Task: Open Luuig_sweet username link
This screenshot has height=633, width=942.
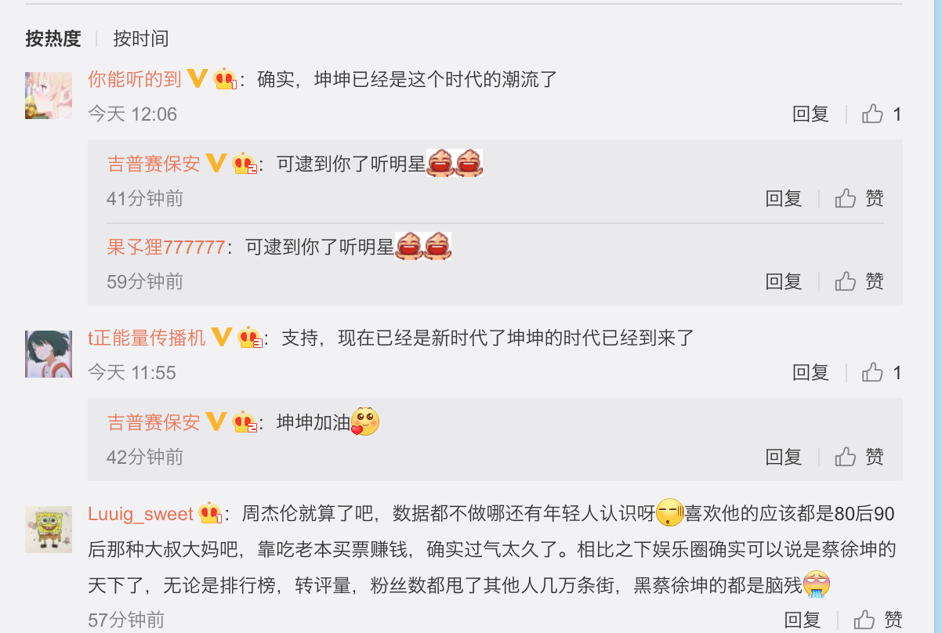Action: [x=140, y=514]
